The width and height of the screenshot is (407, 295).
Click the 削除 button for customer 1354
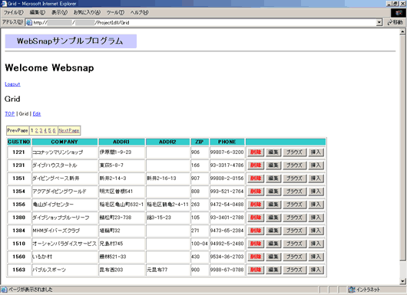[x=256, y=192]
